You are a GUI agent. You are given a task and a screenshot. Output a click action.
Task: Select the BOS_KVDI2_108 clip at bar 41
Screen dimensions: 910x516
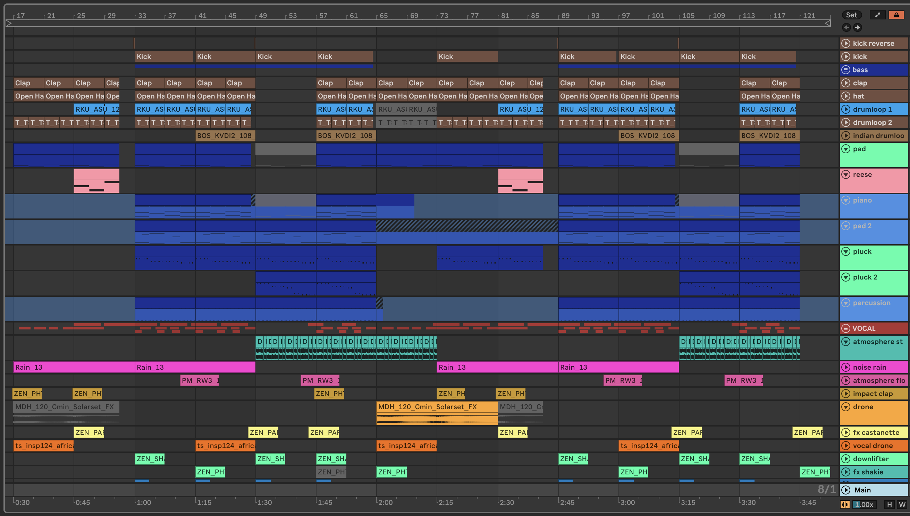pyautogui.click(x=225, y=135)
